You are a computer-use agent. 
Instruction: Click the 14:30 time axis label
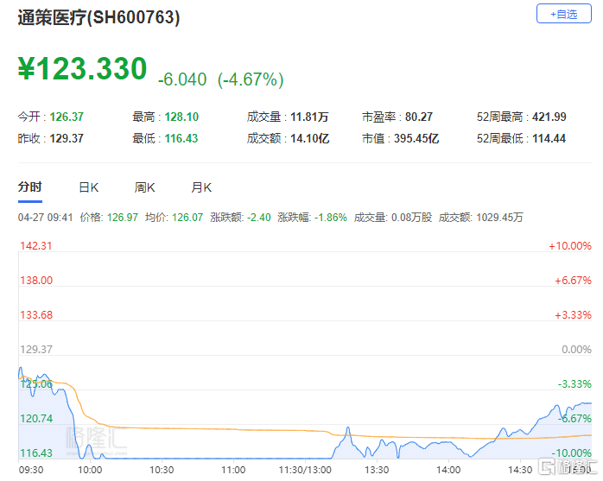click(520, 470)
